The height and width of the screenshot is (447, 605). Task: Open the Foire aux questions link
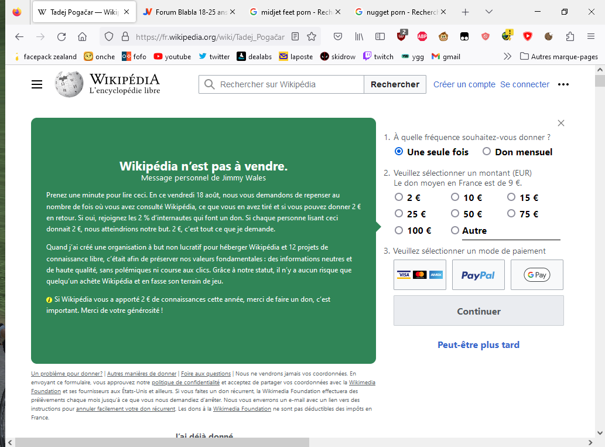pyautogui.click(x=206, y=373)
